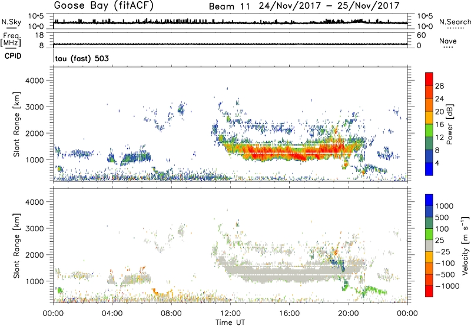Select the "12:00" time tick
Screen dimensions: 471x326
pyautogui.click(x=230, y=314)
